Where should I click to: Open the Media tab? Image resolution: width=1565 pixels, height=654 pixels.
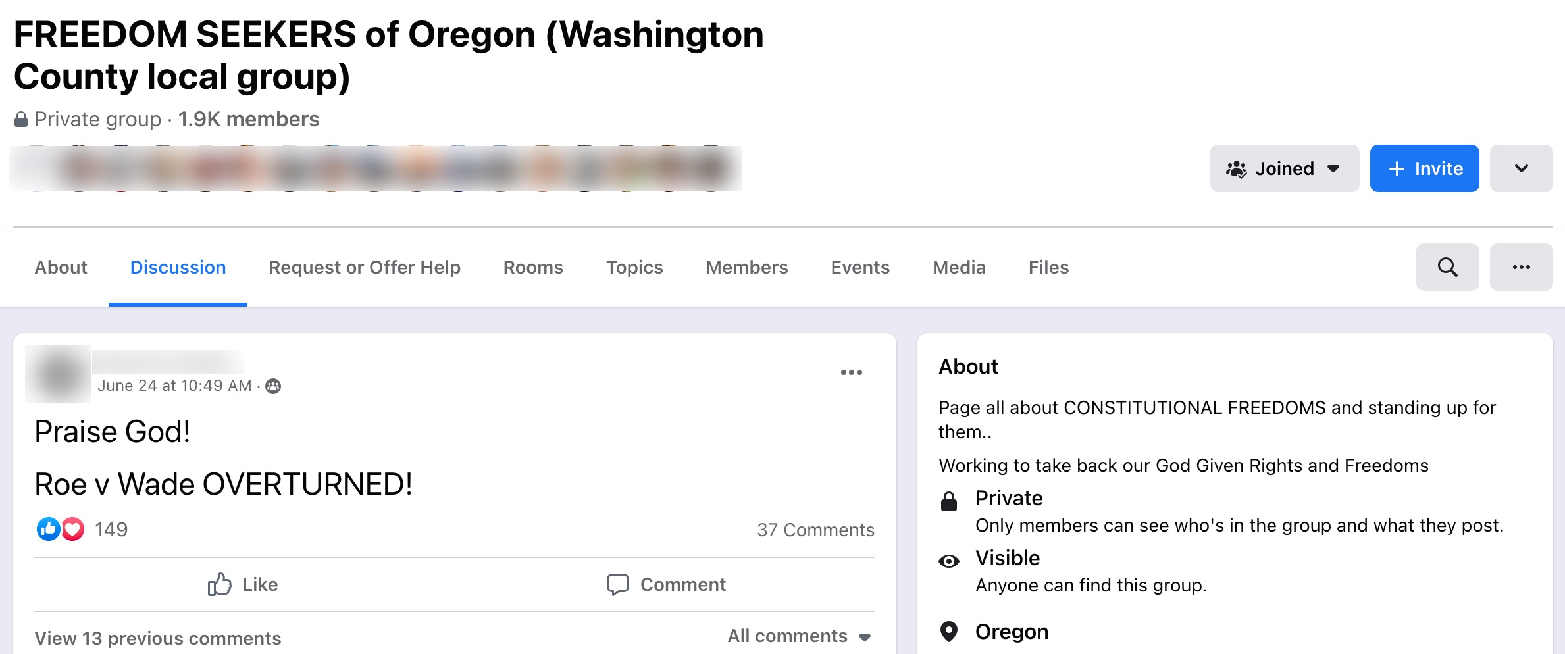tap(958, 267)
